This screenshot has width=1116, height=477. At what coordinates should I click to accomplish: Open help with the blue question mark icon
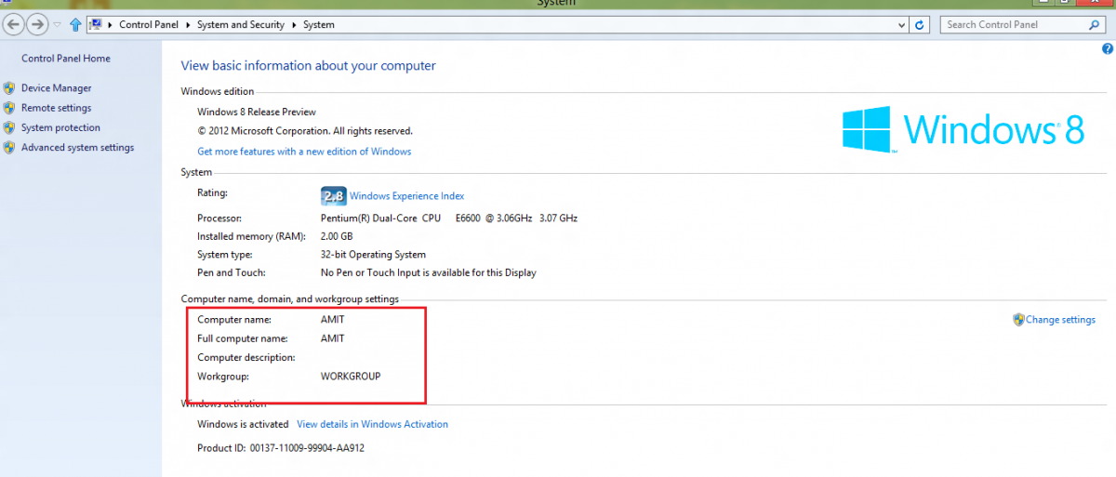click(1108, 48)
